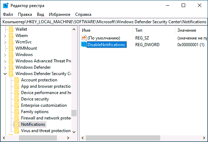Select the Notifications folder icon in tree
Screen dimensions: 208x142
(17, 124)
